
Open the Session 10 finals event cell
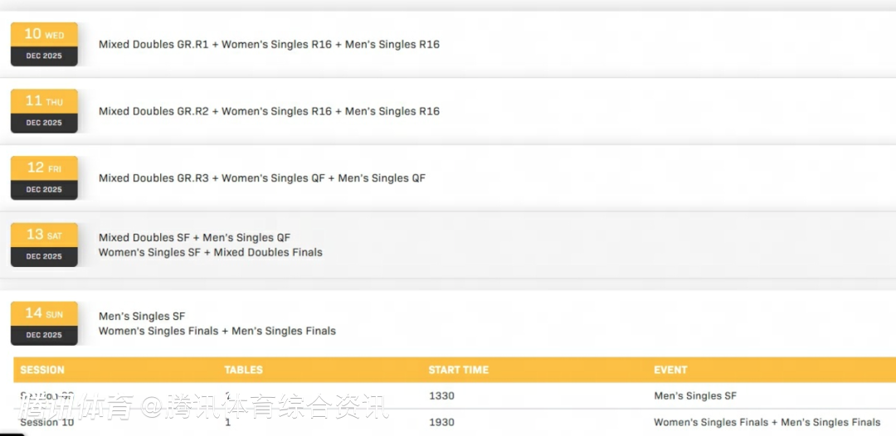(x=767, y=423)
